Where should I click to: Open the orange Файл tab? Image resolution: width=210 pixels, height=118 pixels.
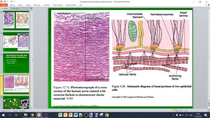coord(4,5)
